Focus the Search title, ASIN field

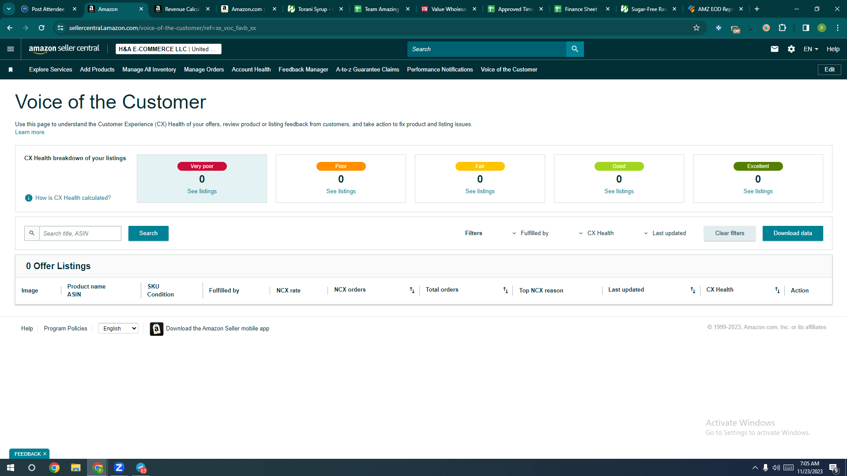80,233
